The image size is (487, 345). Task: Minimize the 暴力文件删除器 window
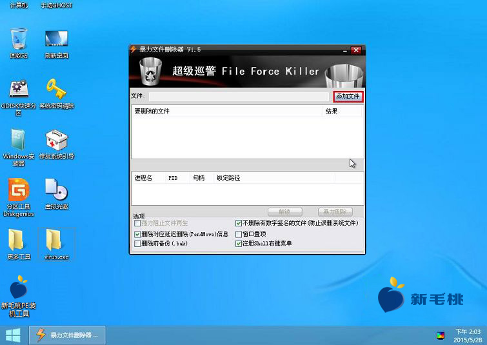point(344,50)
